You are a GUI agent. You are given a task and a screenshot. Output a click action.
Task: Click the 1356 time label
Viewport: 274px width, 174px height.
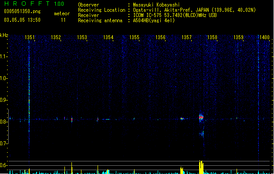coord(160,37)
